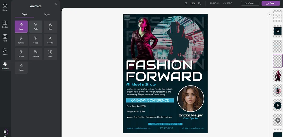The image size is (283, 137).
Task: Select the Rise page animation
Action: click(x=50, y=26)
